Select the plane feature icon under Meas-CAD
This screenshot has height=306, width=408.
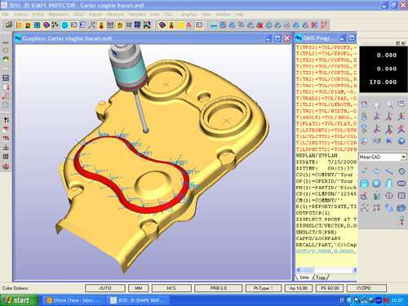tap(377, 171)
